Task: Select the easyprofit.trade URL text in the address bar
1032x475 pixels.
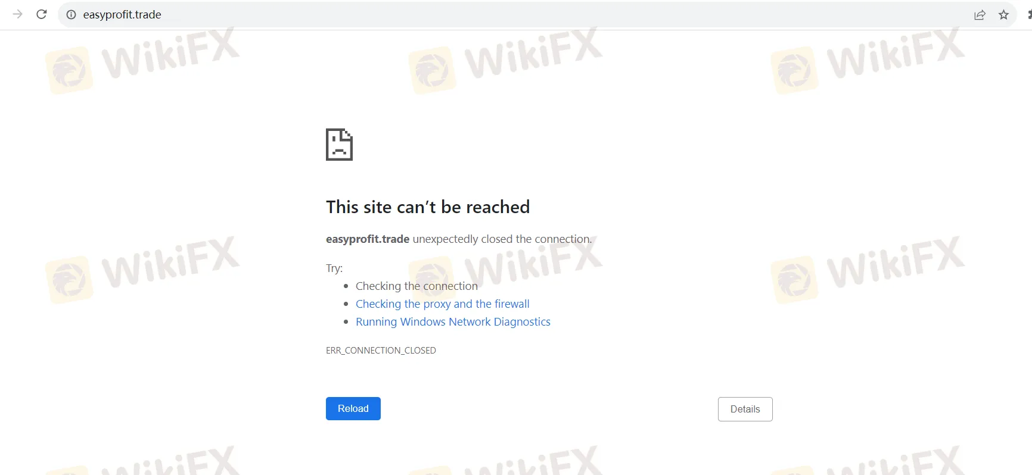Action: 122,15
